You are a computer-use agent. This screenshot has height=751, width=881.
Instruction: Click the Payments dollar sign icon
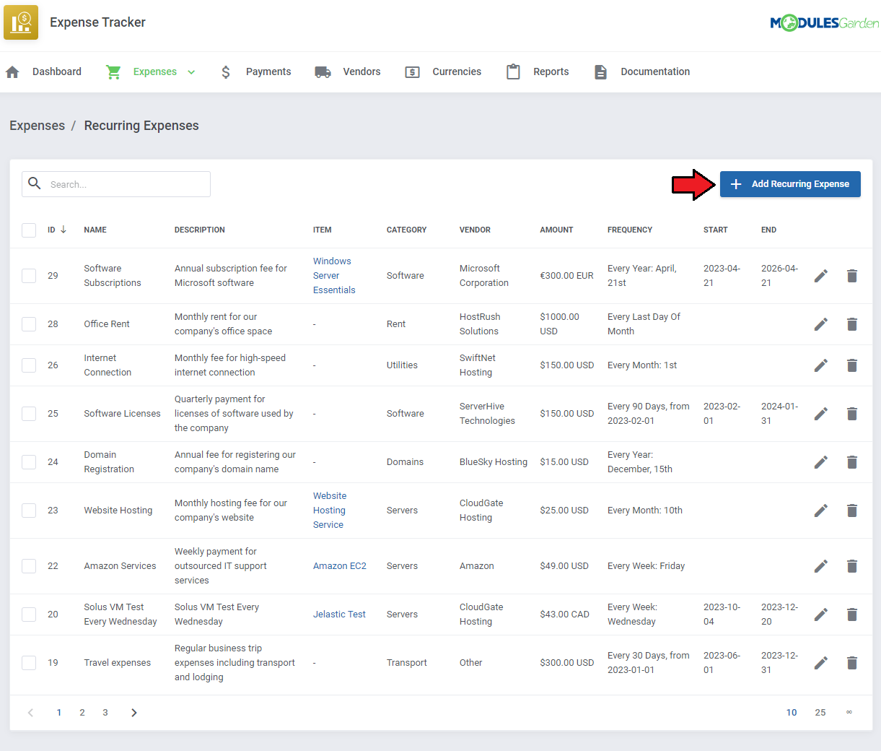[x=226, y=72]
